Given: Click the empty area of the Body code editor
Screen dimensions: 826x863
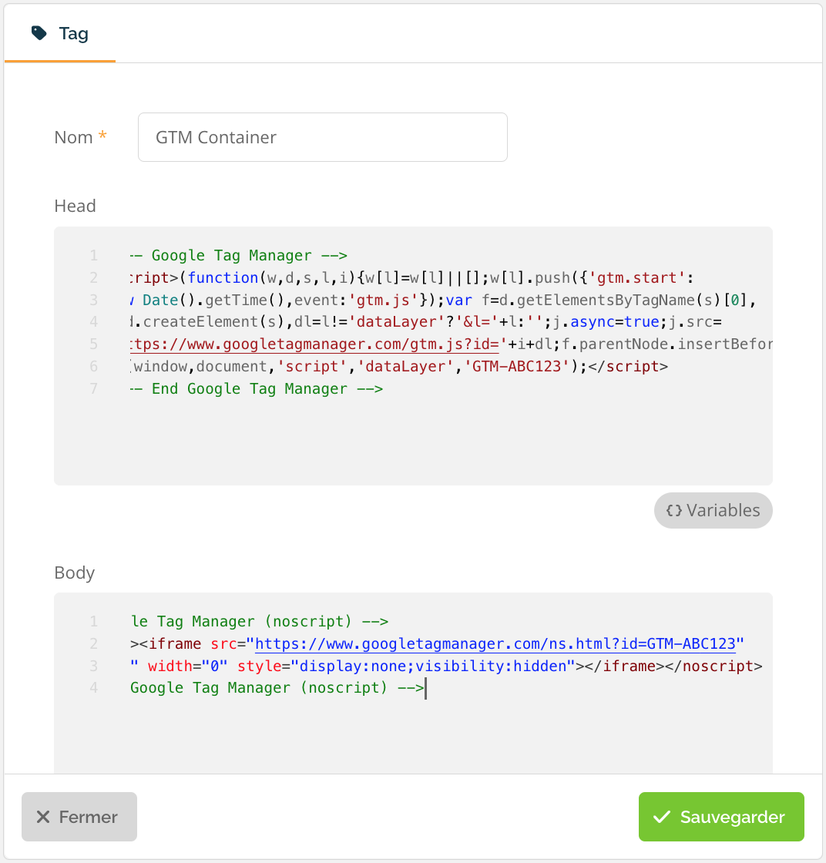Looking at the screenshot, I should [x=413, y=735].
